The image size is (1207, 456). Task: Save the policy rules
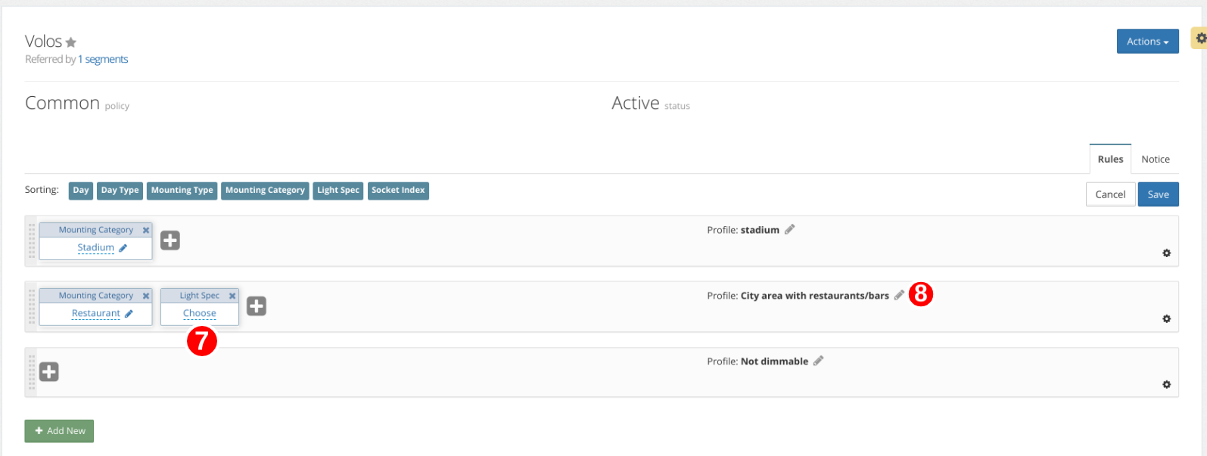point(1158,194)
